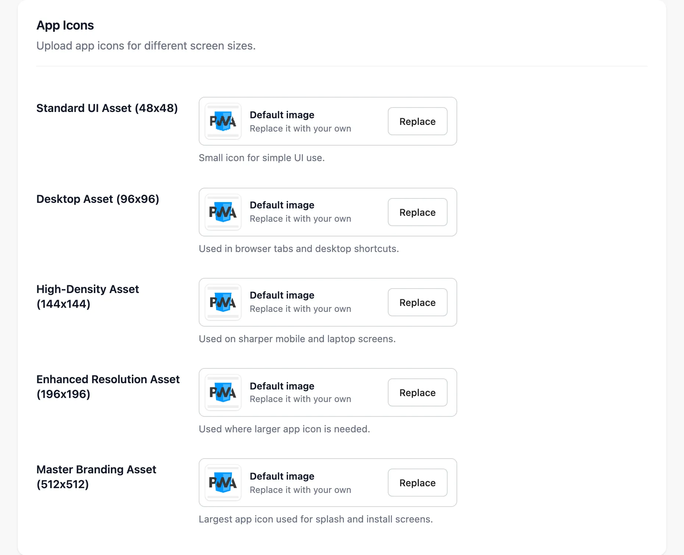Image resolution: width=684 pixels, height=555 pixels.
Task: Click the PWA thumbnail for Enhanced Resolution Asset
Action: (223, 392)
